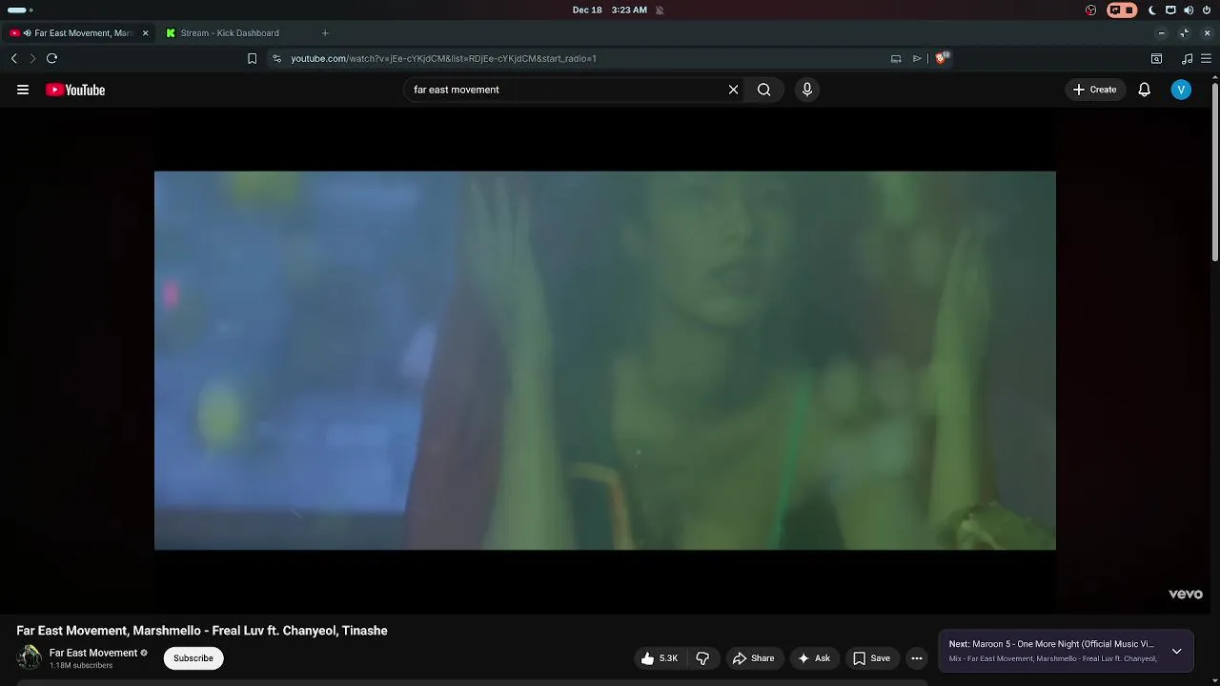Open the Ask button

814,658
